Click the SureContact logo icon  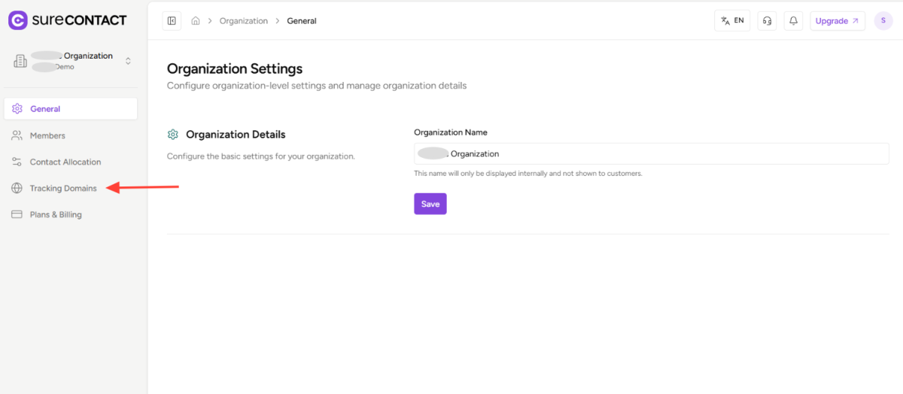click(18, 20)
